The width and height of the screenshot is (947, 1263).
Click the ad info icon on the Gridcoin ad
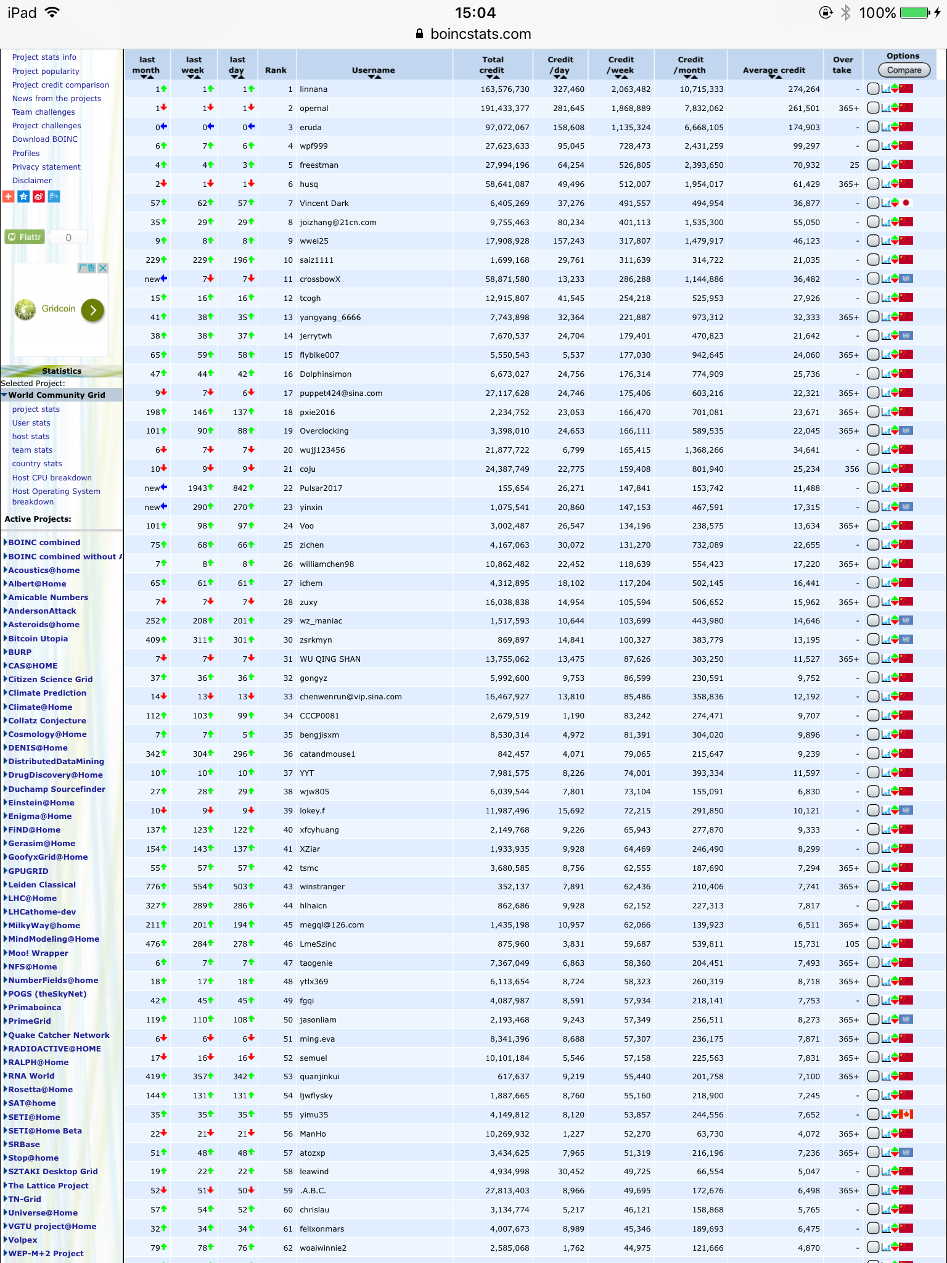coord(87,268)
